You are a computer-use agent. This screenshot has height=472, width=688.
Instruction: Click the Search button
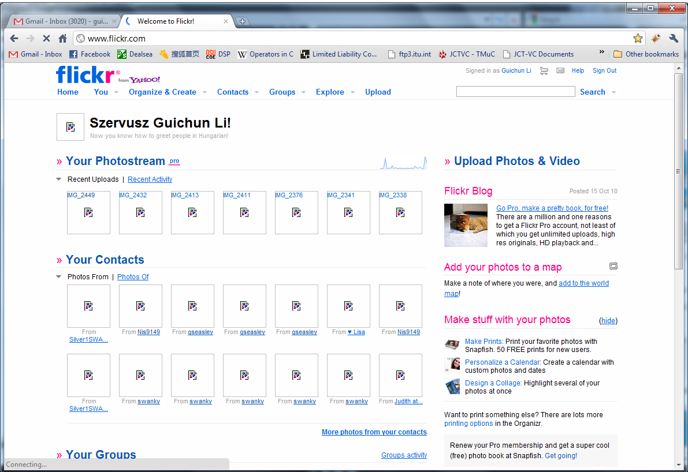pyautogui.click(x=592, y=92)
